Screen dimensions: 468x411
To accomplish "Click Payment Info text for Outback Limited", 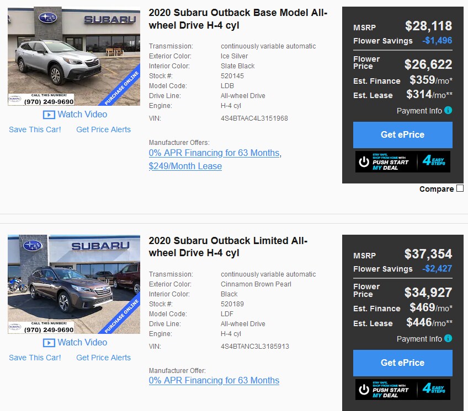I will point(419,339).
